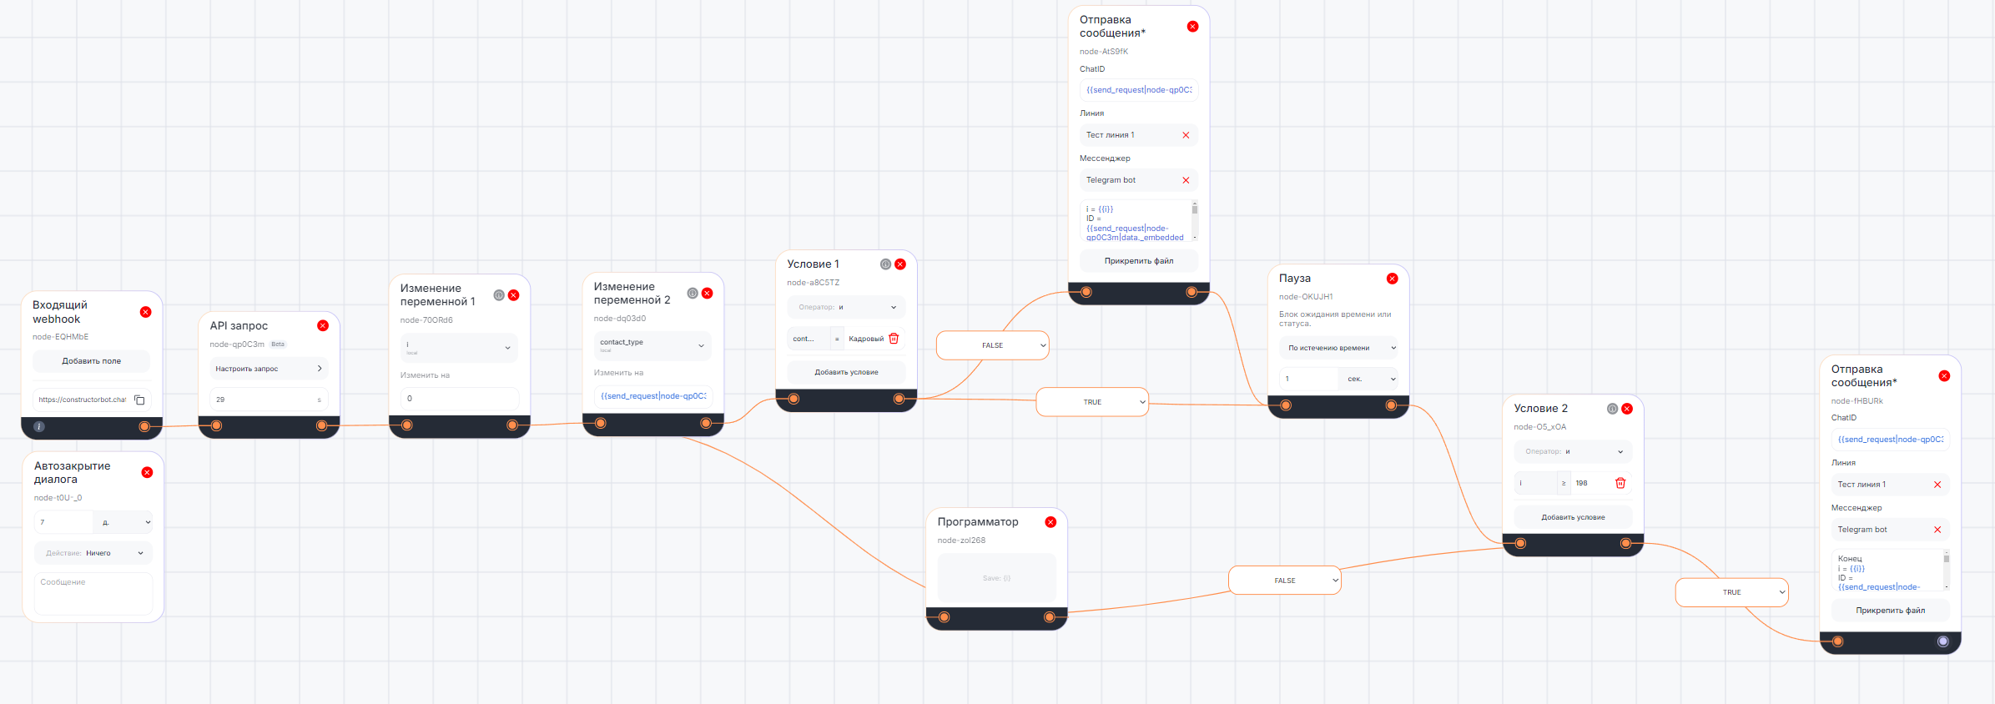The width and height of the screenshot is (1995, 704).
Task: Click the Добавить поле button
Action: [92, 361]
